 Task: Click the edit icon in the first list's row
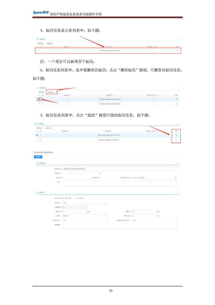[177, 51]
